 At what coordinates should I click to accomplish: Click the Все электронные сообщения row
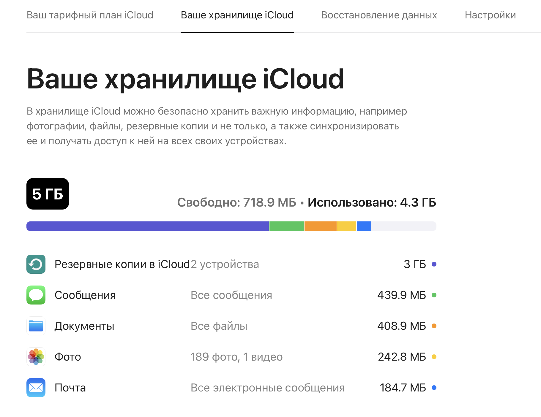click(268, 388)
